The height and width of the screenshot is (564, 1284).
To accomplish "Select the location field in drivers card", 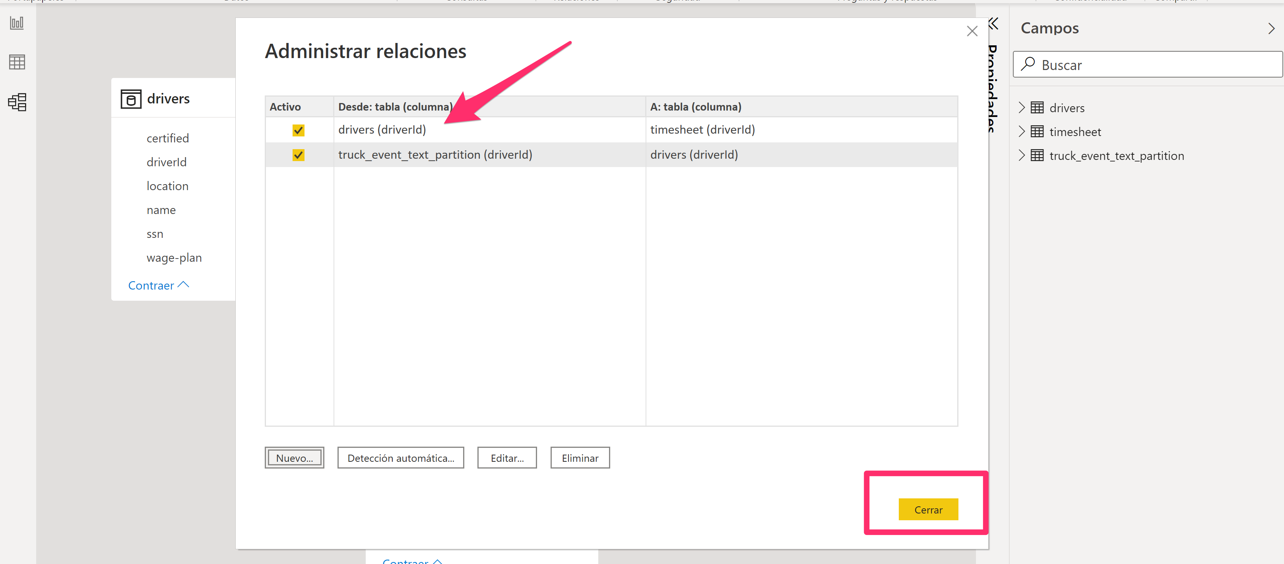I will (167, 186).
